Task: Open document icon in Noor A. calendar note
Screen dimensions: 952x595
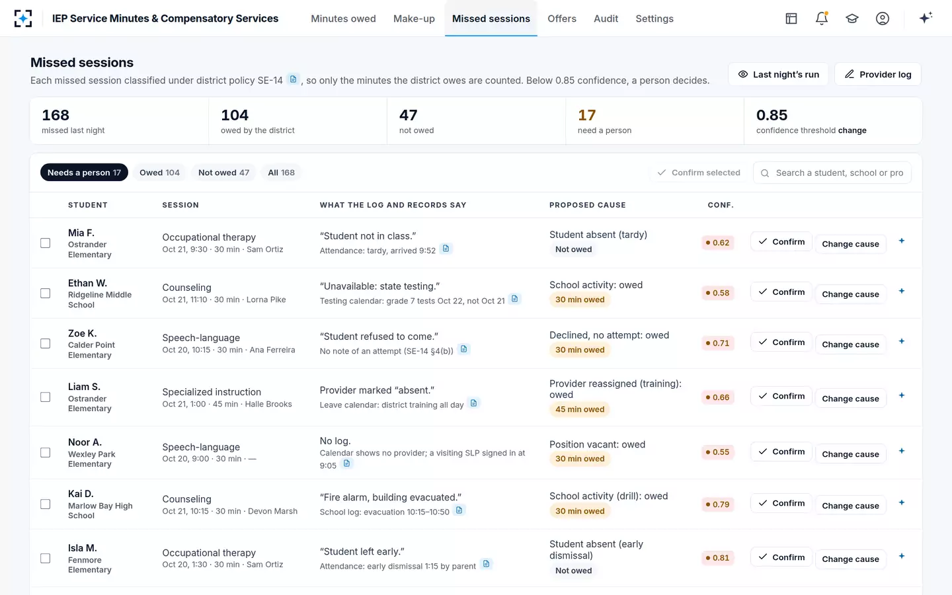Action: pos(346,463)
